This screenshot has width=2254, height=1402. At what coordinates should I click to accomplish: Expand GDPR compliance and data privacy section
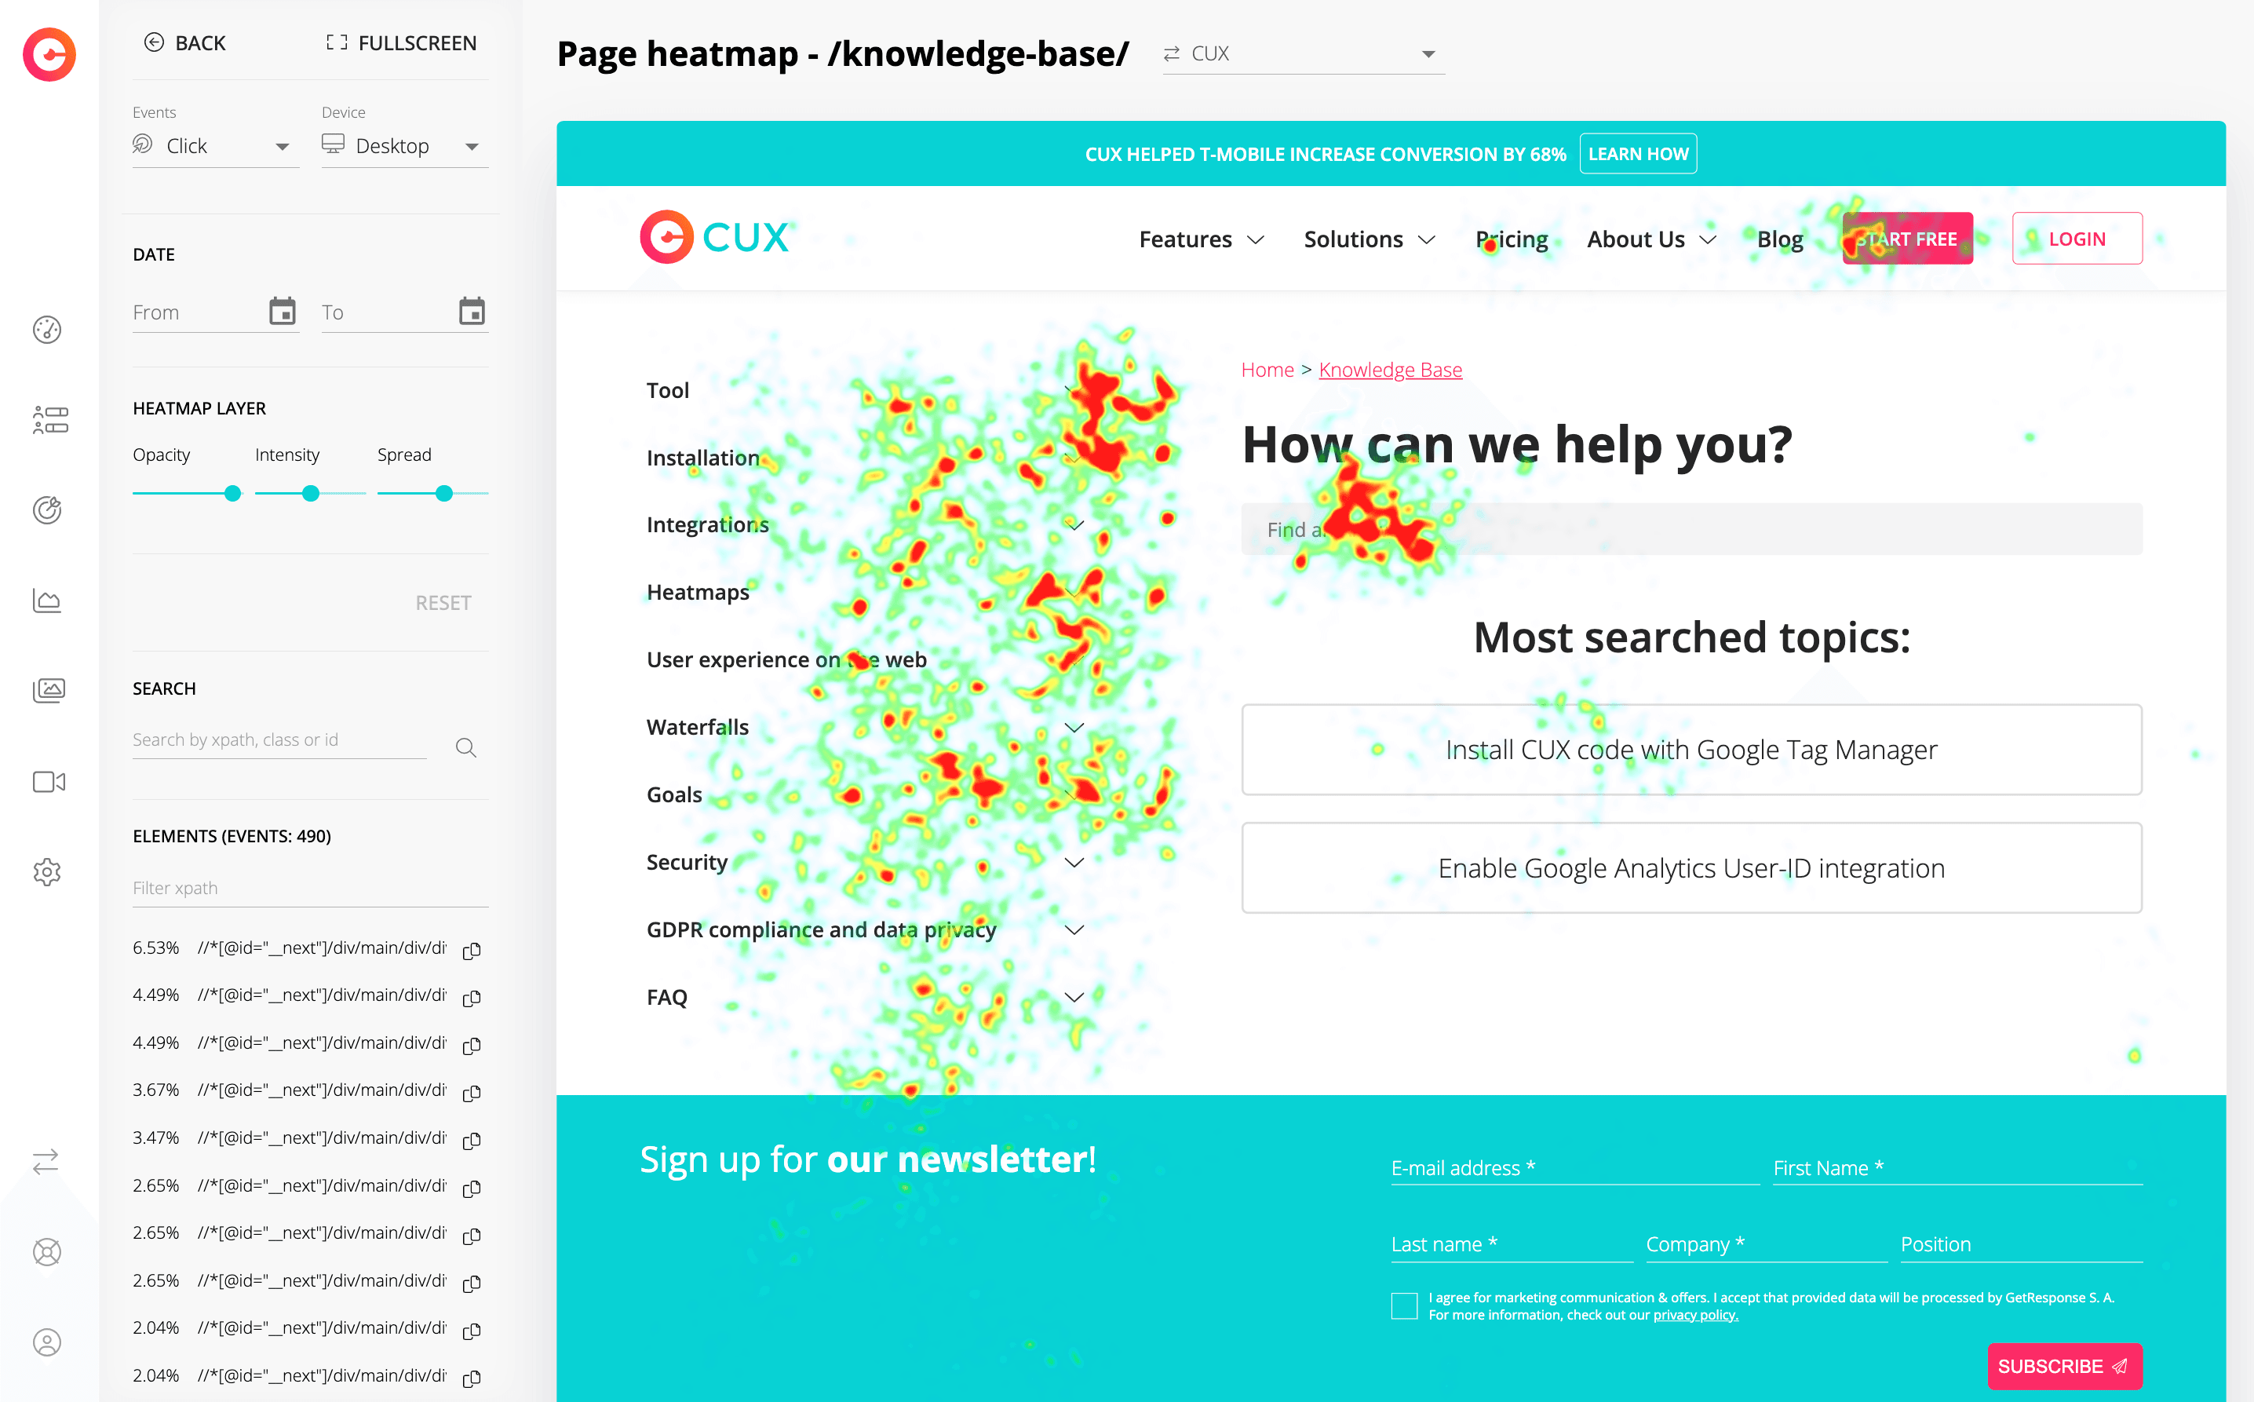pyautogui.click(x=1074, y=929)
